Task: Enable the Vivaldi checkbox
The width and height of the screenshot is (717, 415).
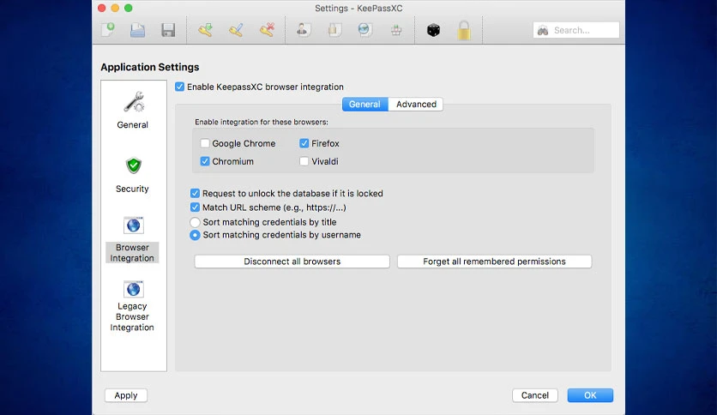Action: (304, 161)
